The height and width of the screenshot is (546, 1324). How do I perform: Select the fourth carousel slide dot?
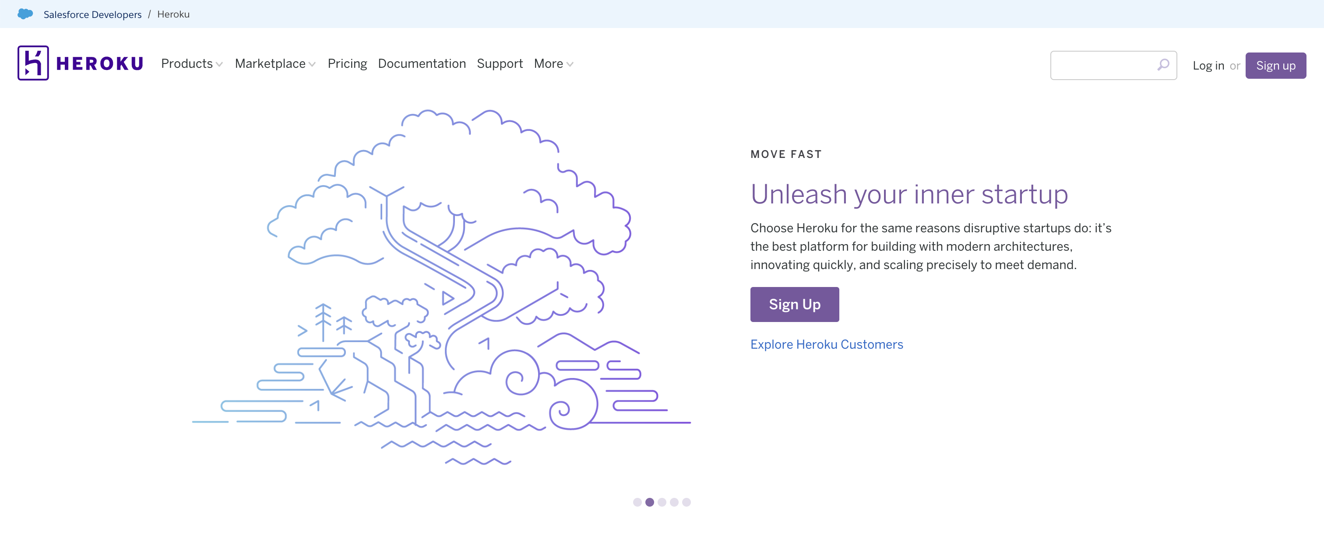(x=674, y=502)
